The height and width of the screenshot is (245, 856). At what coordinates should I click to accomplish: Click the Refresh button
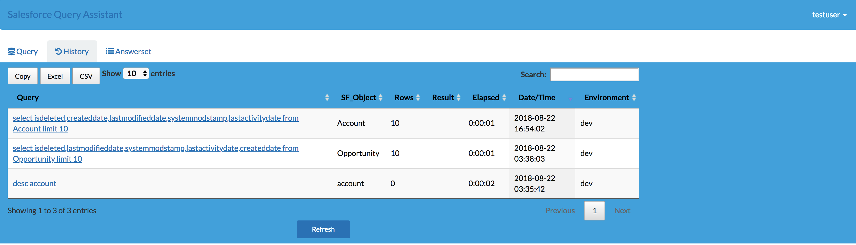point(323,229)
